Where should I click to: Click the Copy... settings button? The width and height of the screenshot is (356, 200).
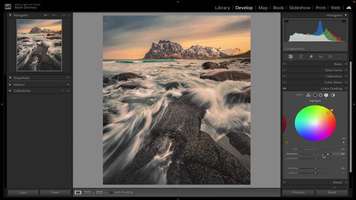pyautogui.click(x=23, y=192)
